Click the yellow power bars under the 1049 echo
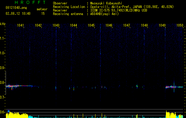The height and width of the screenshot is (118, 186). coord(171,114)
